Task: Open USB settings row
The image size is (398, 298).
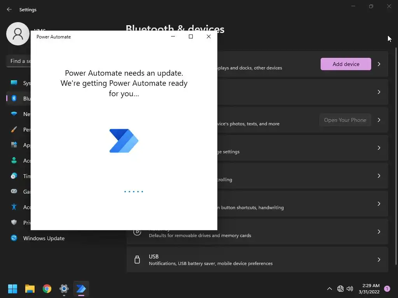Action: point(257,260)
